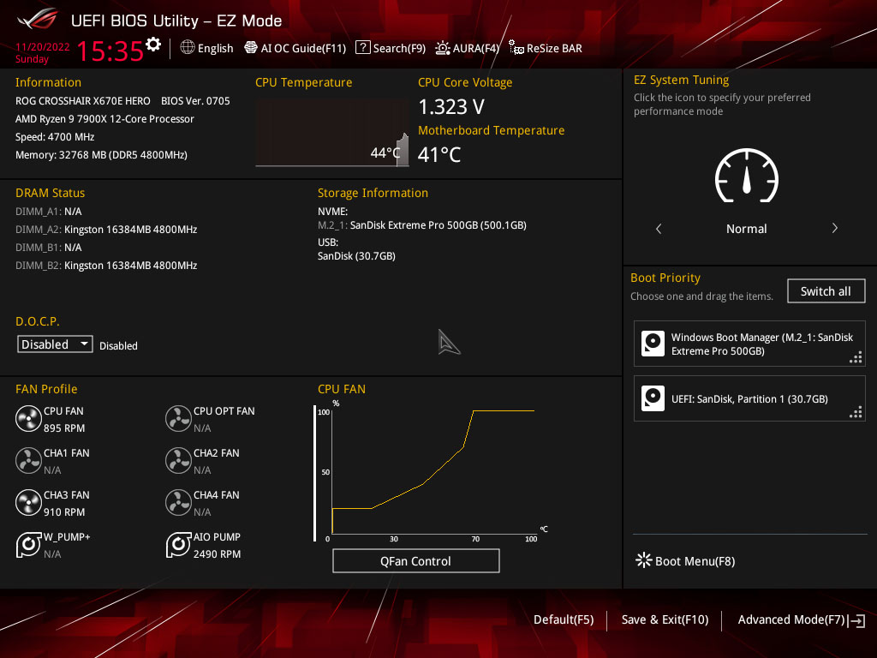
Task: Click the ReSize BAR icon
Action: point(516,48)
